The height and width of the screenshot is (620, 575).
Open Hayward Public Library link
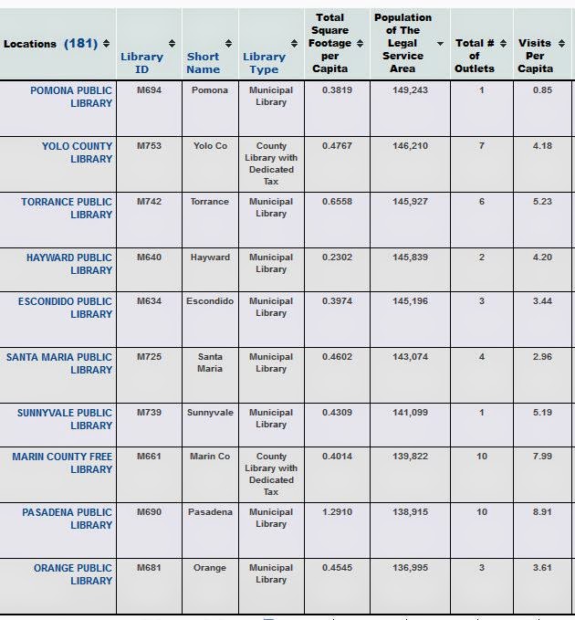[69, 264]
